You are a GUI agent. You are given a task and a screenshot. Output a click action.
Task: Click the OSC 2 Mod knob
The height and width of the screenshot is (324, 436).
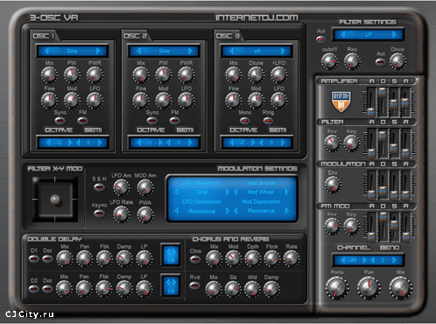pos(163,100)
